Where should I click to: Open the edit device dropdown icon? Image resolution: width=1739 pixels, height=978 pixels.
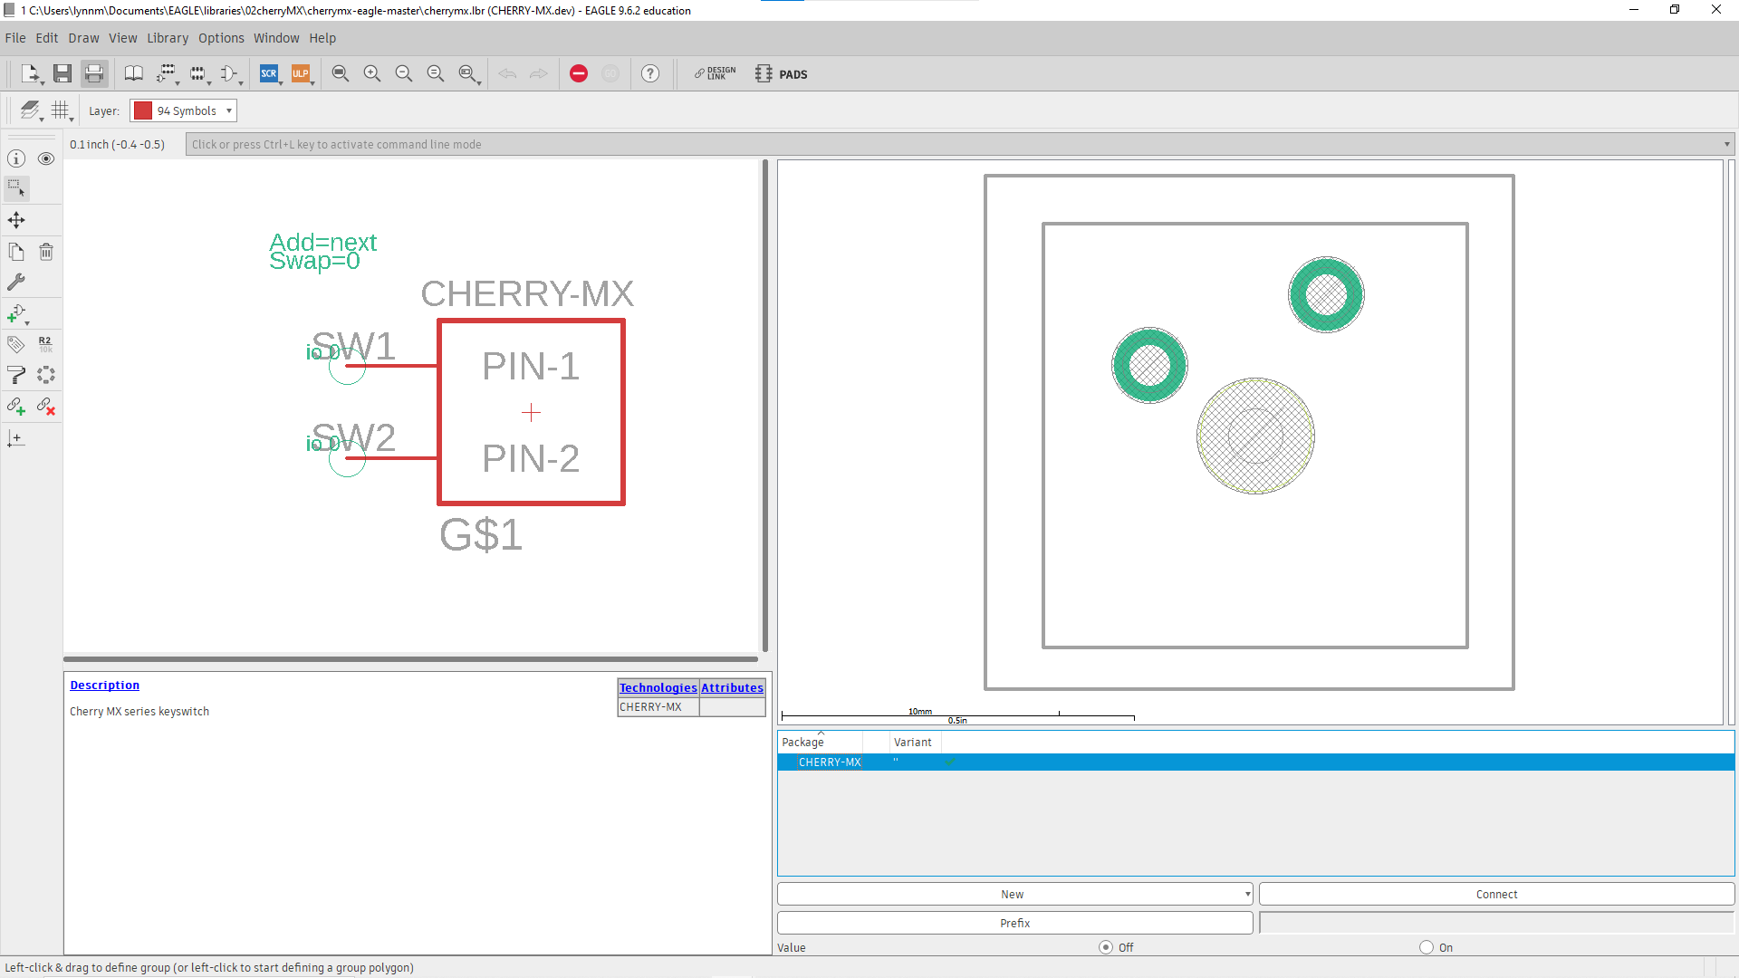[x=167, y=74]
